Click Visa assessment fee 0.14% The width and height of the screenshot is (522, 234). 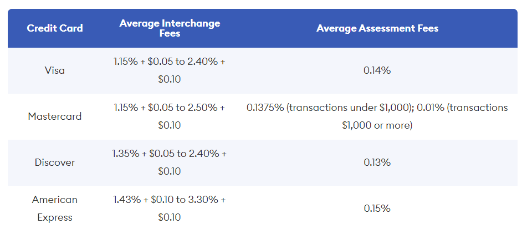click(377, 70)
